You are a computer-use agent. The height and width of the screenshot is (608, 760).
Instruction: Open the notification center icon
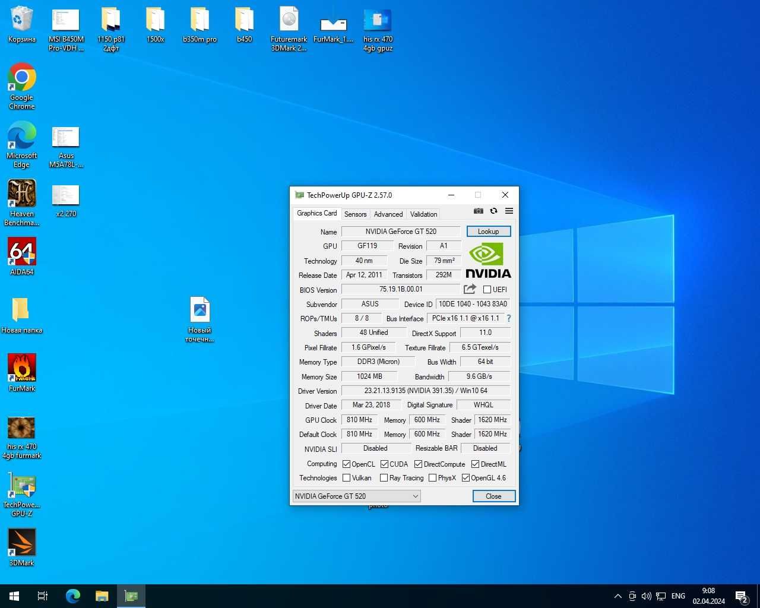(x=741, y=596)
